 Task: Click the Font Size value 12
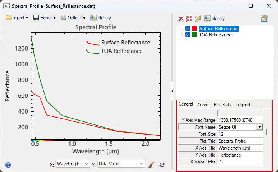pos(240,134)
